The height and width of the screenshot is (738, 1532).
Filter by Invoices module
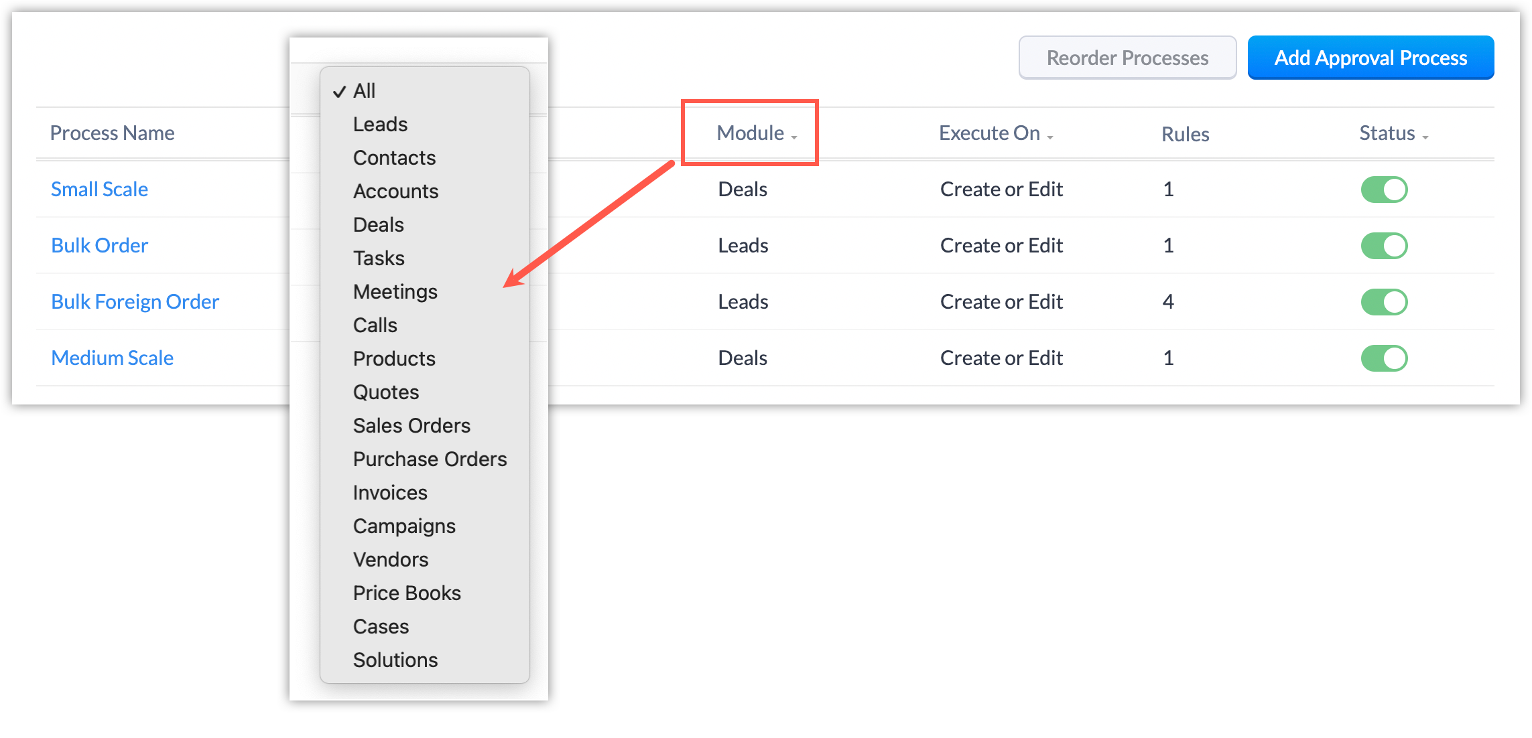(389, 493)
